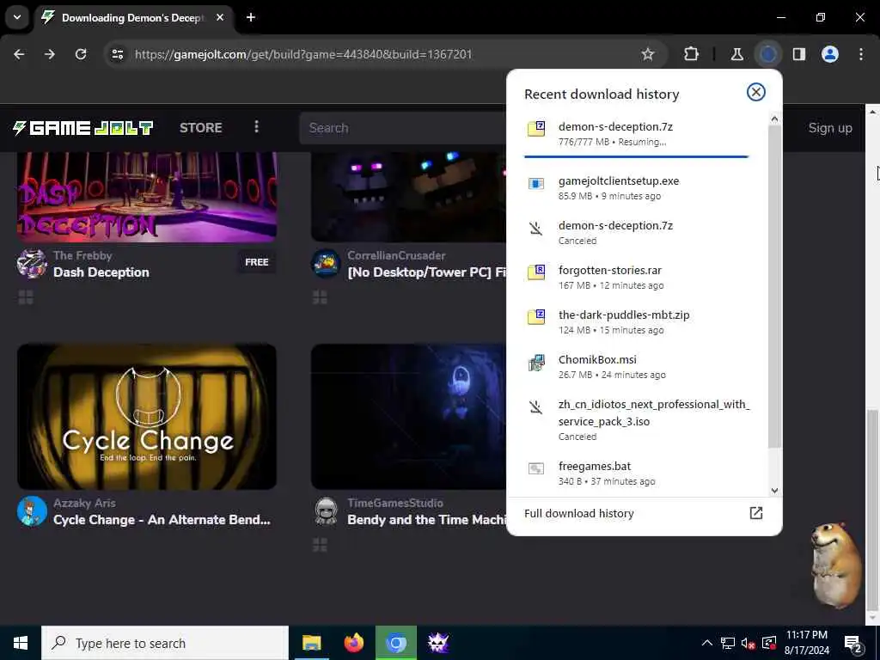Click the ChomikBox.msi installer icon
This screenshot has width=880, height=660.
536,363
